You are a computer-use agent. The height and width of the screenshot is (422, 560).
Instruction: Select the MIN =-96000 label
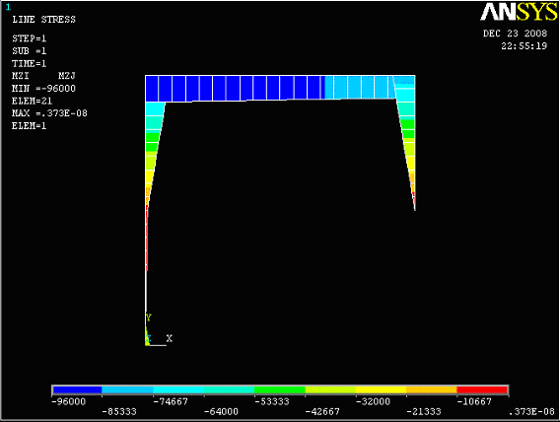pos(44,88)
